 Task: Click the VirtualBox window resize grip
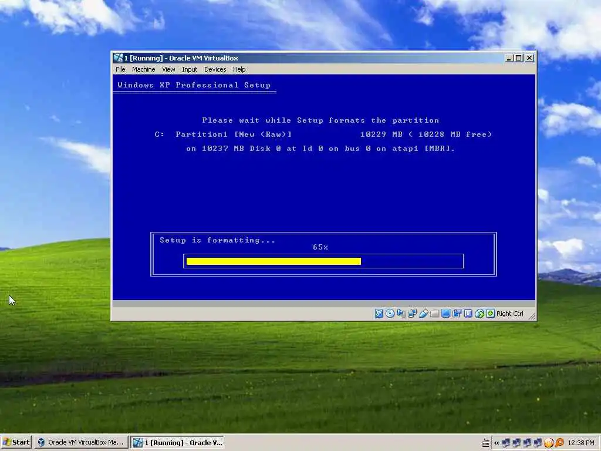pos(532,315)
